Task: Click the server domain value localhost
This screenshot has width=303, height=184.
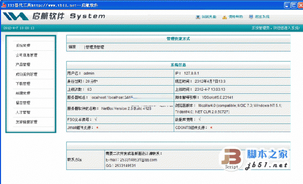Action: [x=112, y=98]
